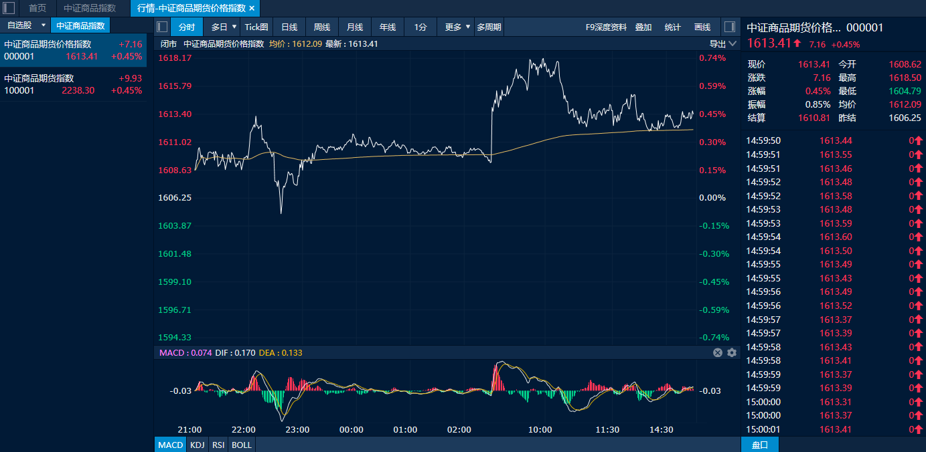Open the 盘口 tab
This screenshot has height=452, width=926.
(x=760, y=445)
